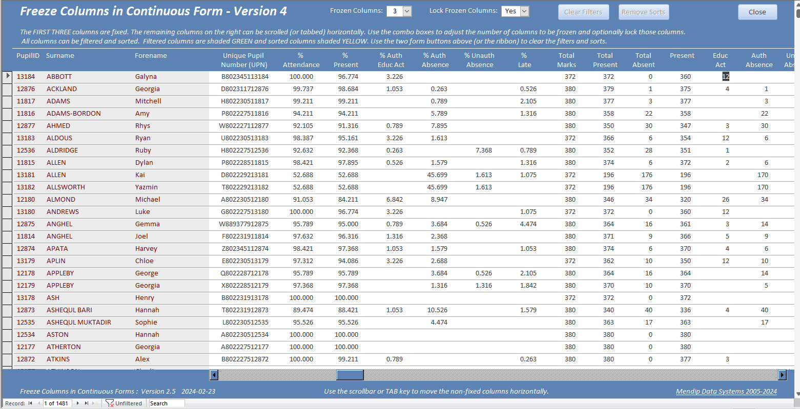Click the Remove Sorts button
The height and width of the screenshot is (409, 800).
click(x=643, y=12)
